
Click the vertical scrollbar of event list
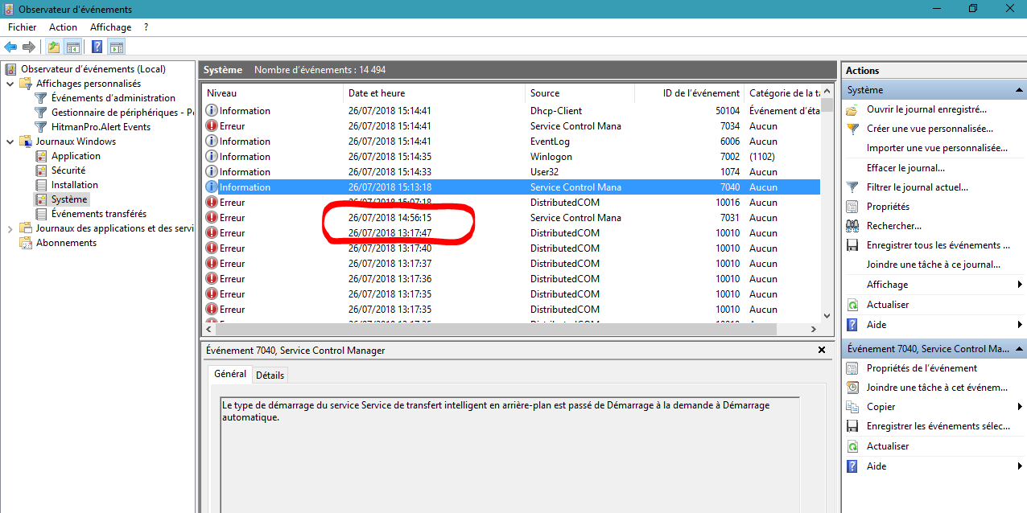(x=827, y=204)
